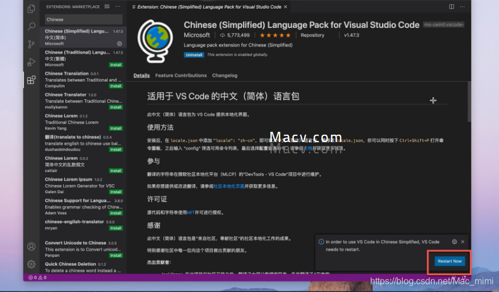Click the five-star rating
The image size is (499, 292).
(x=275, y=35)
